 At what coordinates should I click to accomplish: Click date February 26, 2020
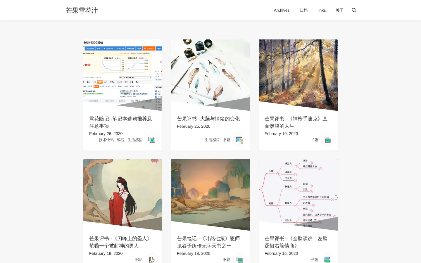pos(106,134)
